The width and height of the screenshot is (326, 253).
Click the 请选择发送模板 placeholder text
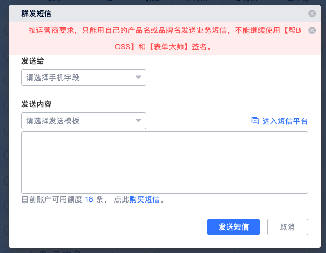(x=53, y=121)
